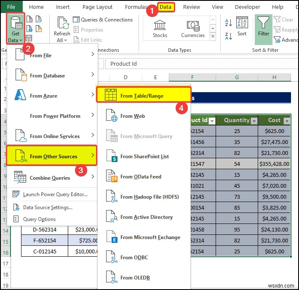Choose From OLEDB
The image size is (299, 290).
(144, 278)
